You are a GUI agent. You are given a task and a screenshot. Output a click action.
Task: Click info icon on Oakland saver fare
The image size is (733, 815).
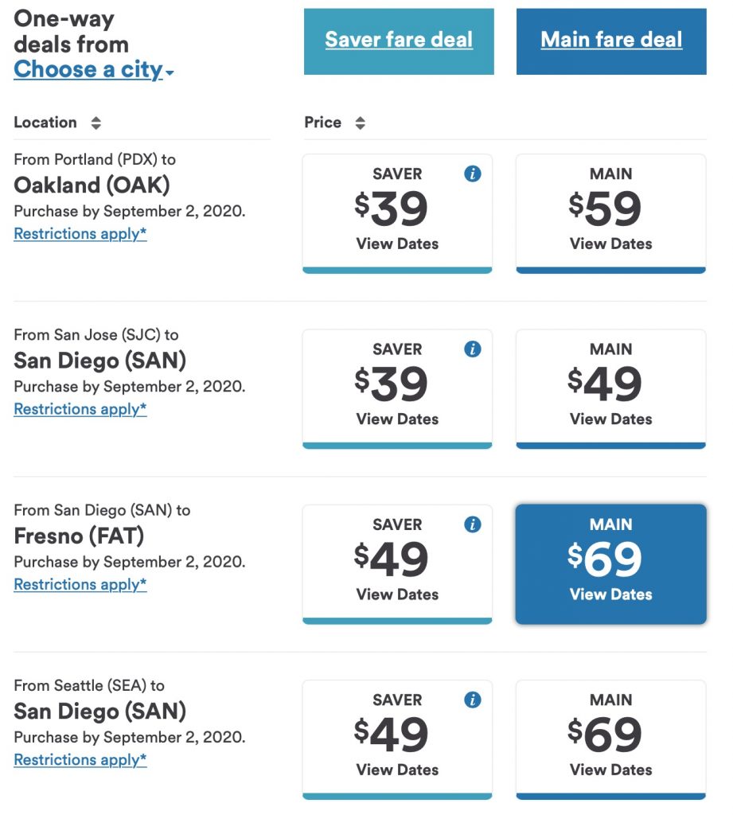point(473,174)
